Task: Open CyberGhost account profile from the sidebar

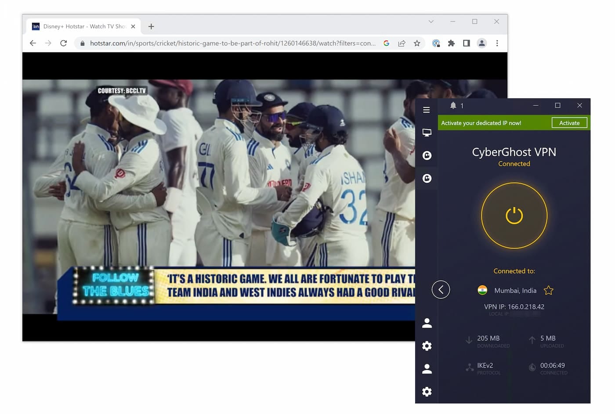Action: tap(427, 323)
